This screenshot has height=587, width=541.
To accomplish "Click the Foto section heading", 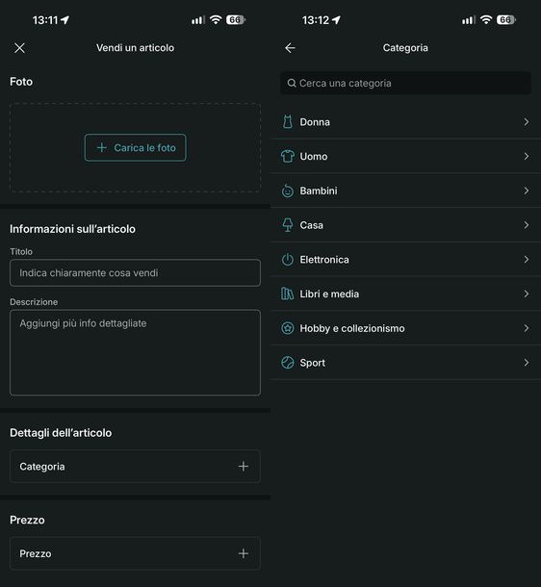I will [21, 82].
